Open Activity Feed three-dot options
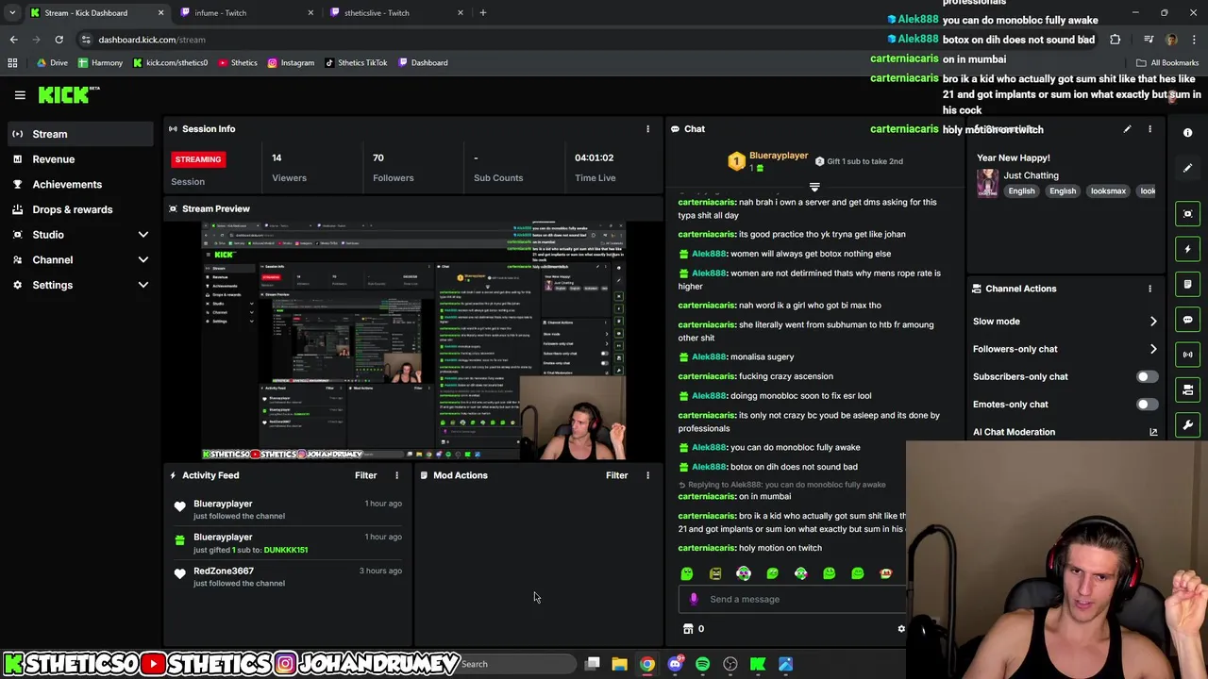This screenshot has width=1208, height=679. click(x=396, y=475)
